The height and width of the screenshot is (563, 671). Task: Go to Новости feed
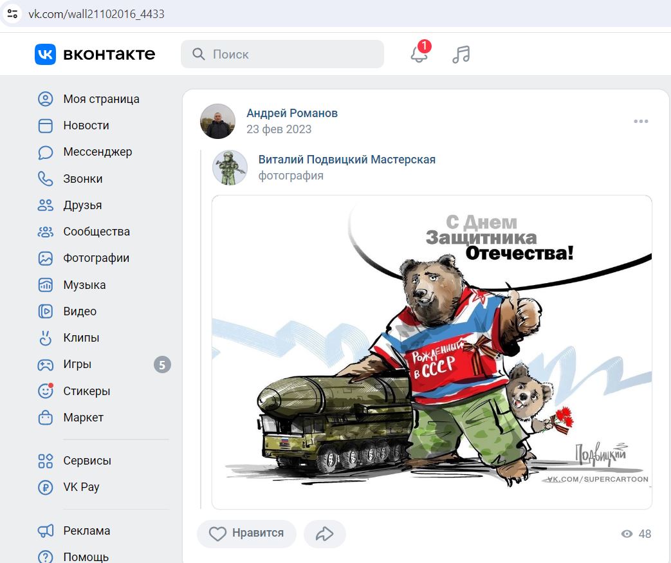[86, 125]
